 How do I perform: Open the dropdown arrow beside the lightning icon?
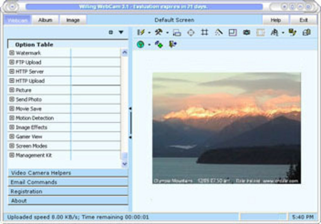pyautogui.click(x=149, y=32)
